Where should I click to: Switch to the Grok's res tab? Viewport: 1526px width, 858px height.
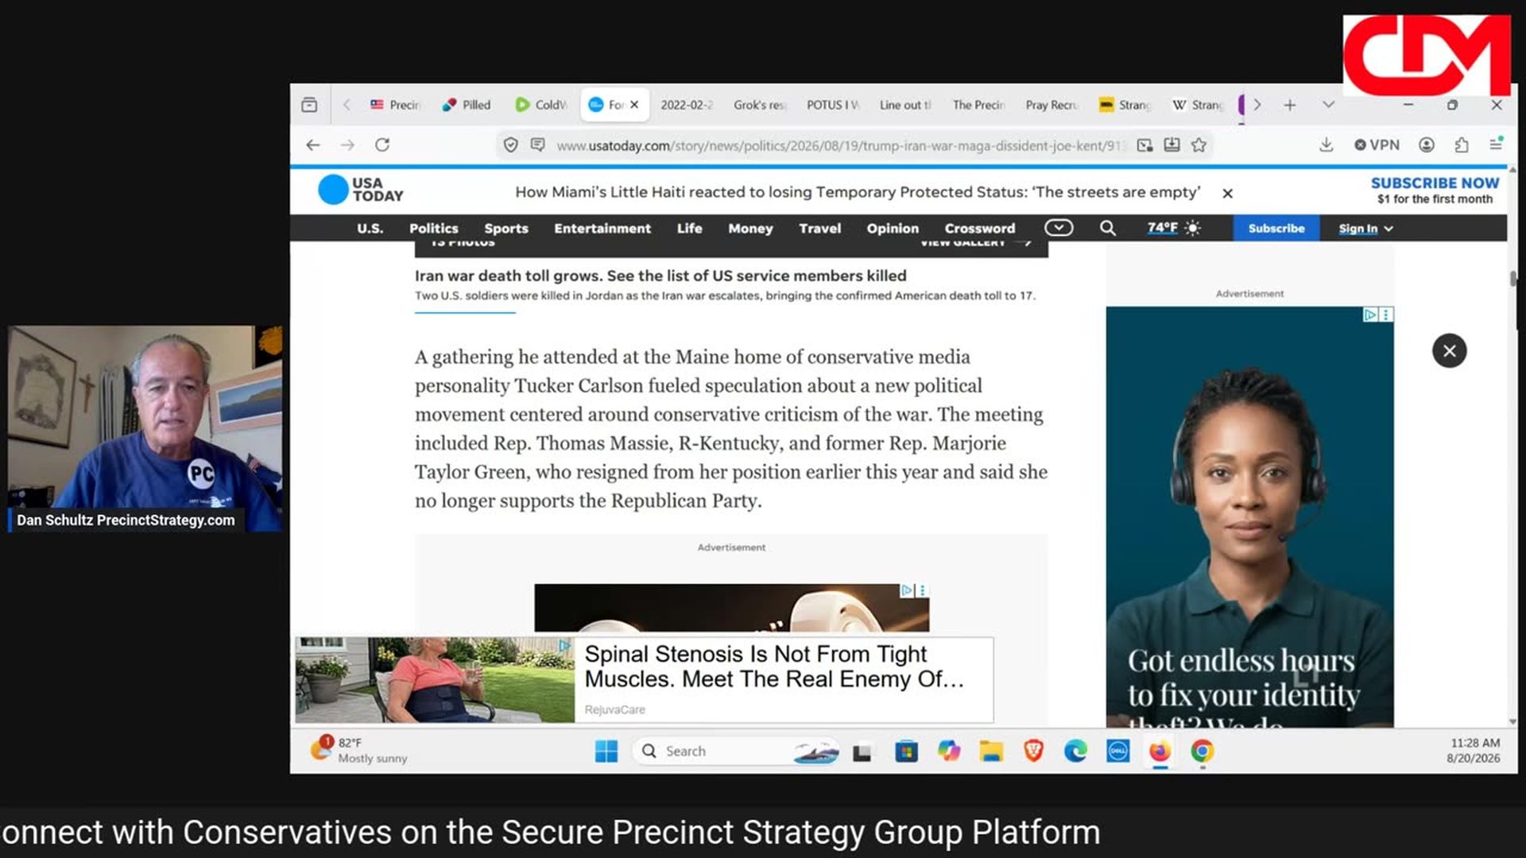tap(760, 105)
